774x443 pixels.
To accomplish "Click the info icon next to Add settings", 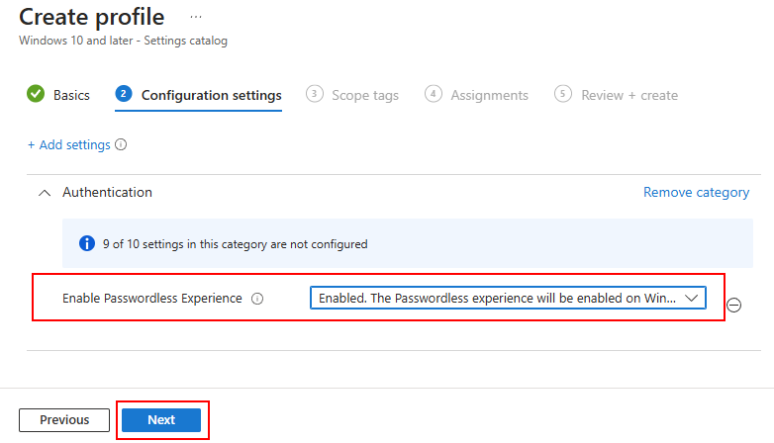I will [121, 144].
